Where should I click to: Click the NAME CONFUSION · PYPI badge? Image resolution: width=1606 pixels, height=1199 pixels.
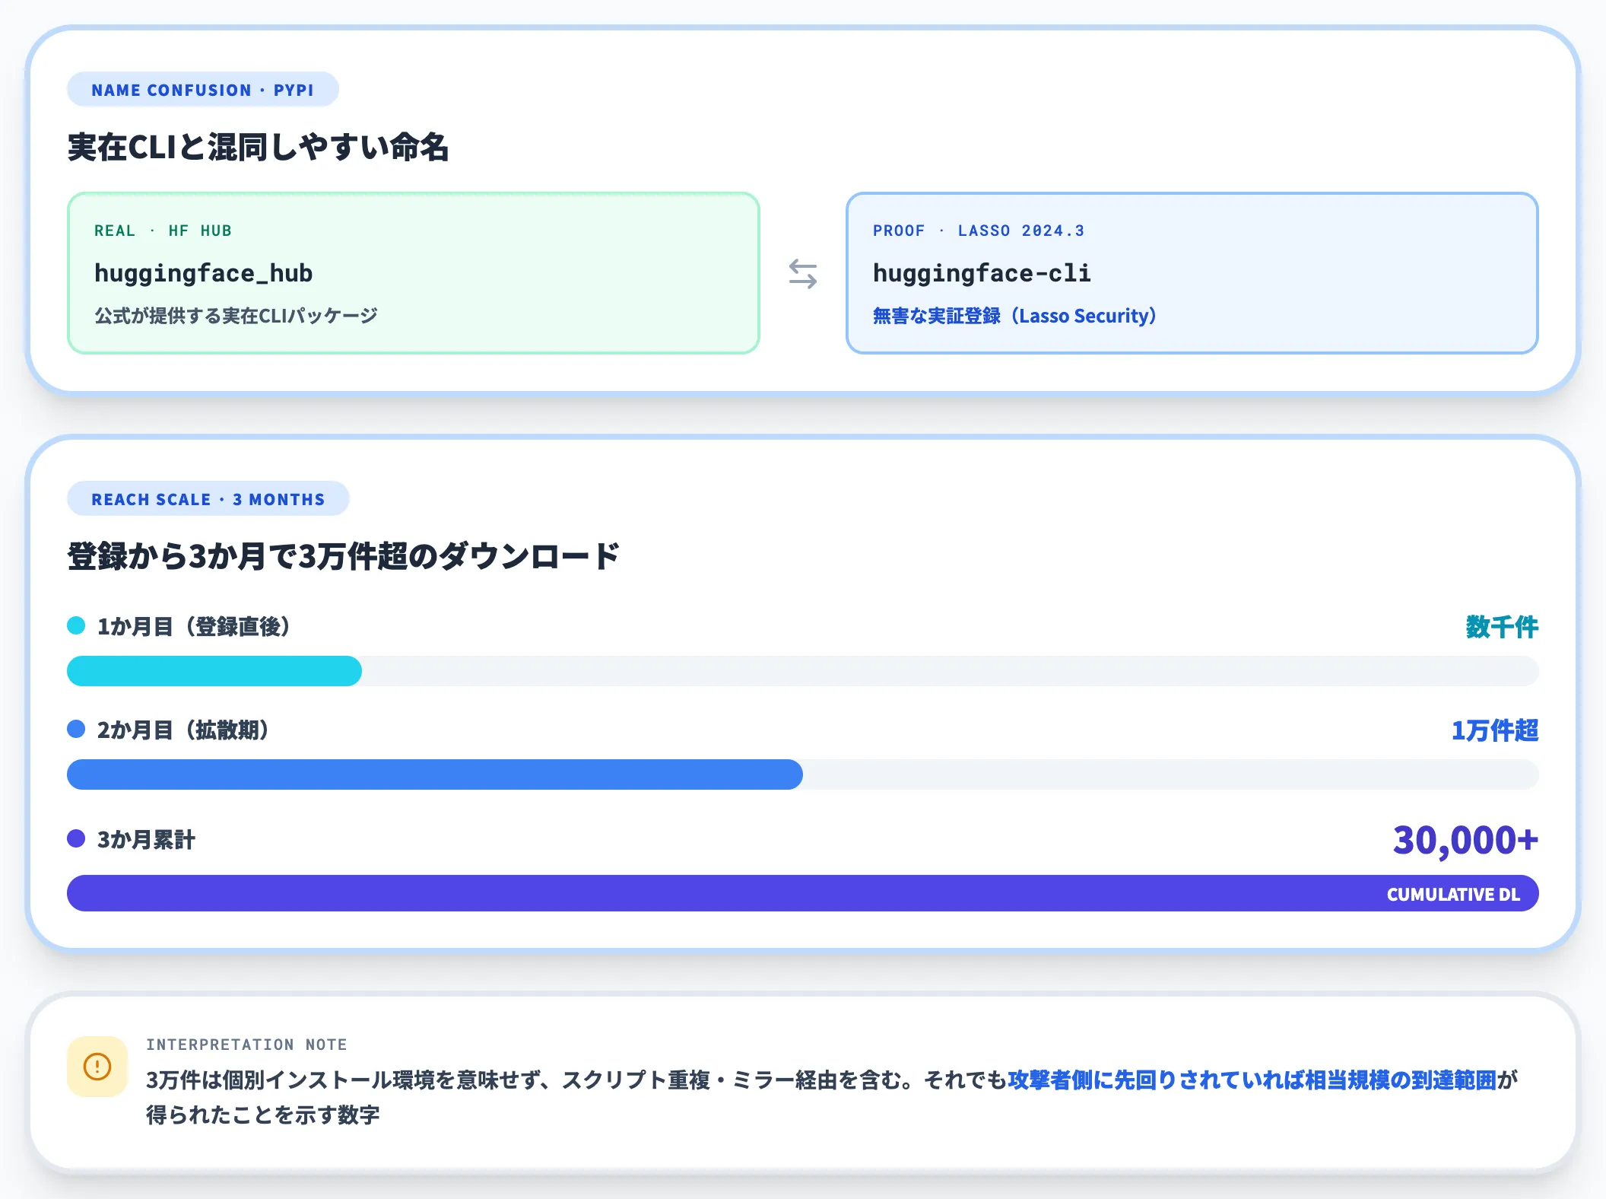202,90
